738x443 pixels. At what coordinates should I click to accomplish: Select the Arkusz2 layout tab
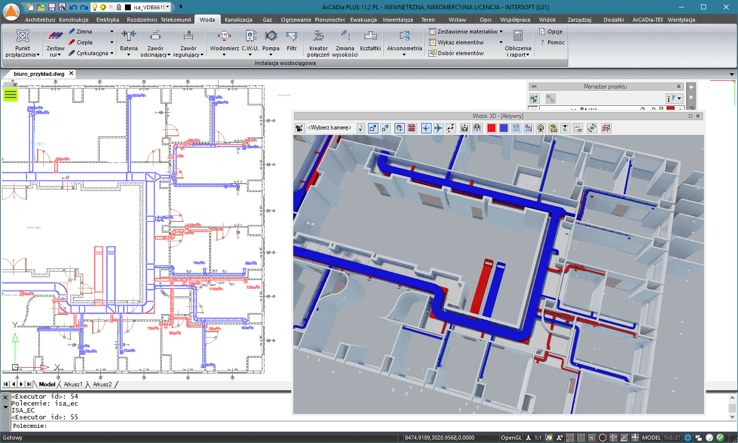click(102, 384)
